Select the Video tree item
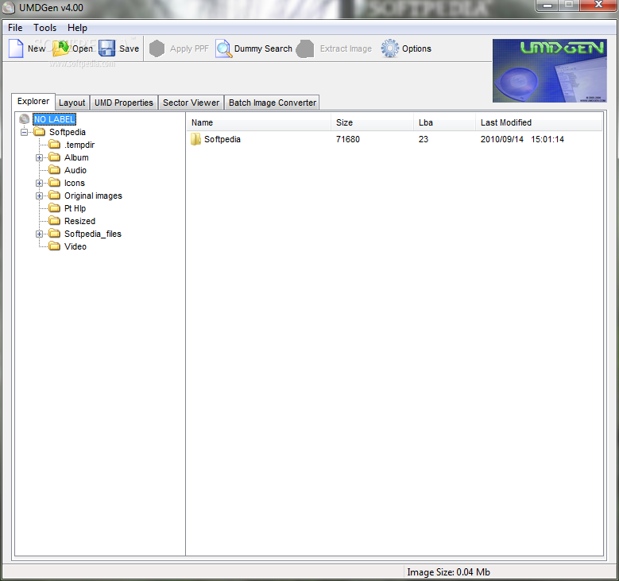Image resolution: width=619 pixels, height=581 pixels. point(75,246)
